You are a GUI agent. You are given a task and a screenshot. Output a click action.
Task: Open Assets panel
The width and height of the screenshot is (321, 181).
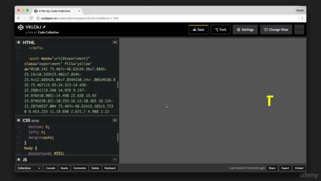64,168
